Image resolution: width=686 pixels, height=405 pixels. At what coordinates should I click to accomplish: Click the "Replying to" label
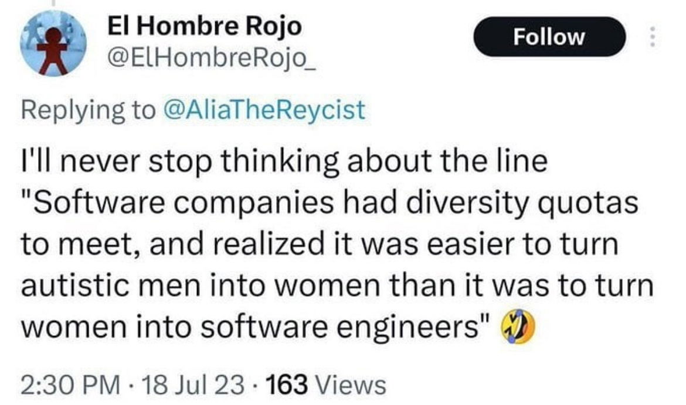tap(86, 109)
